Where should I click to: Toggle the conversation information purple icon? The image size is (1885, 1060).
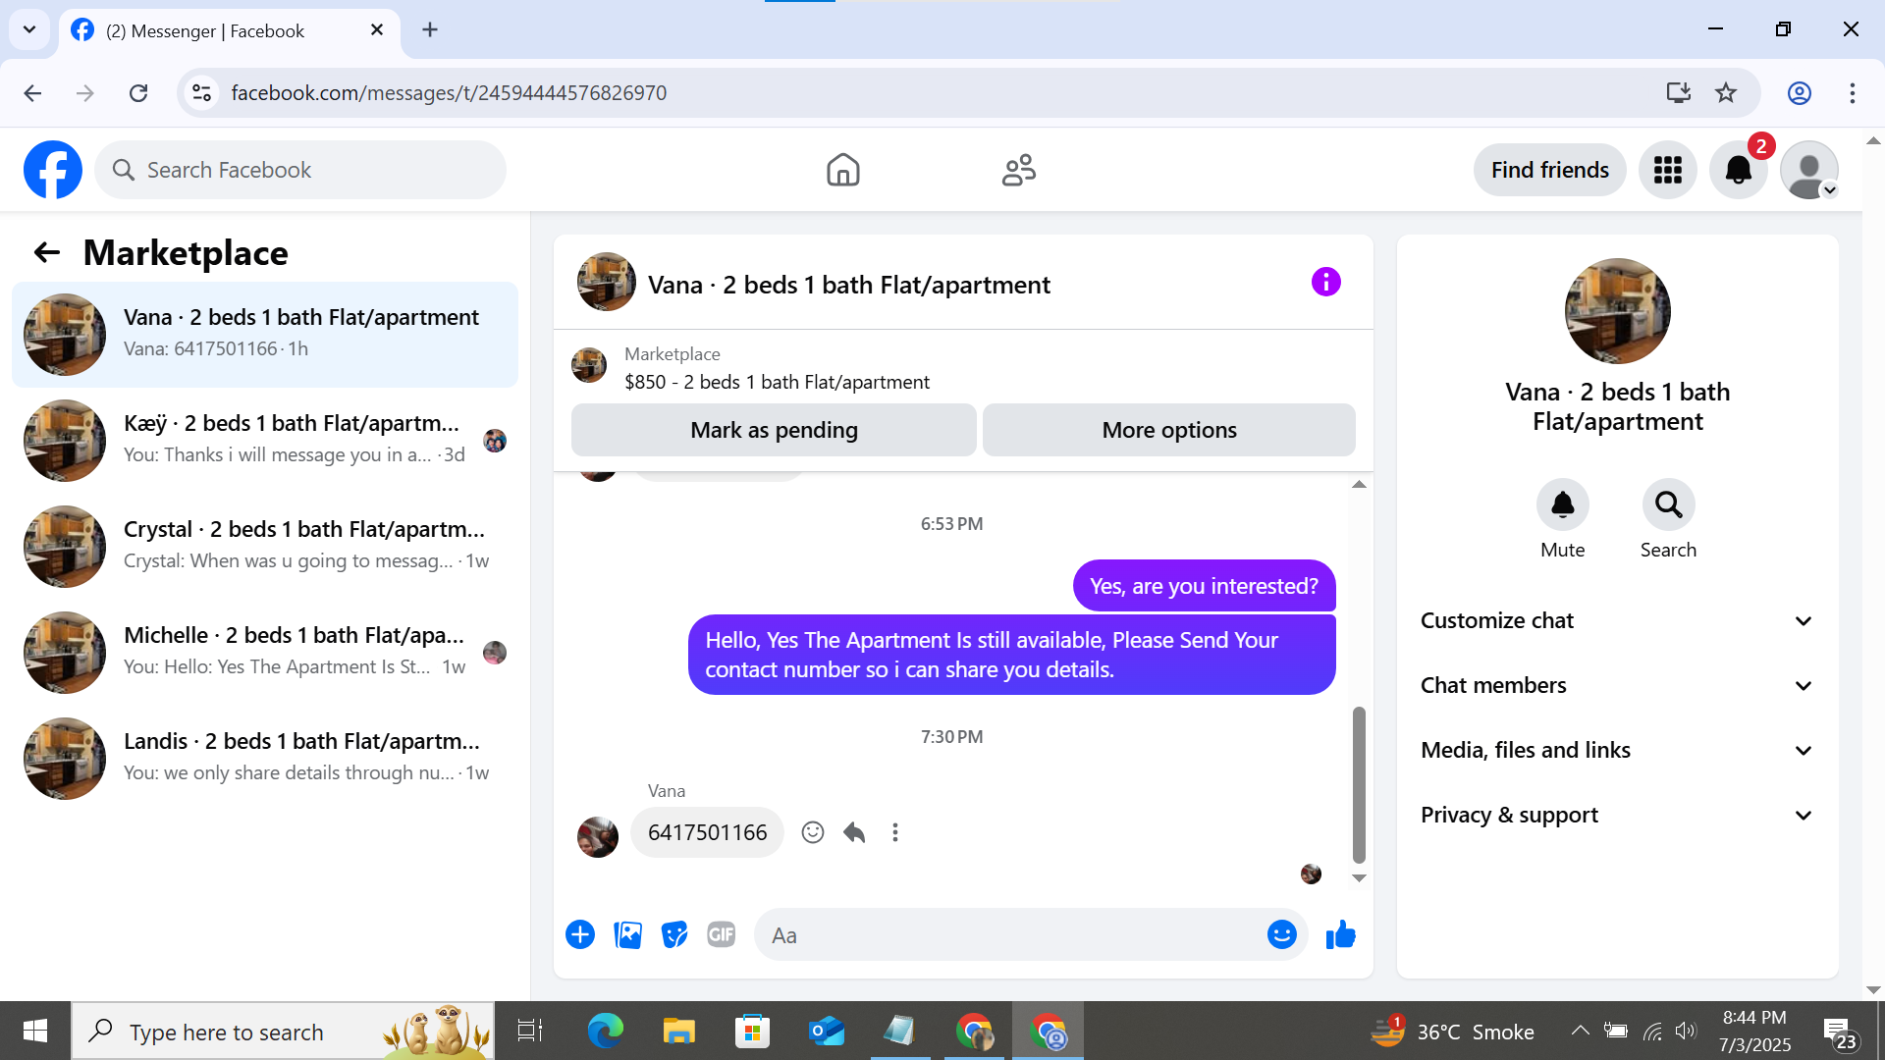coord(1325,283)
